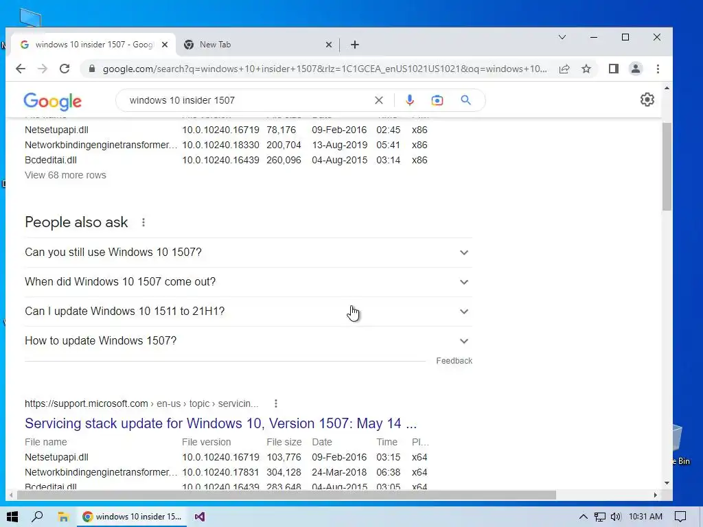
Task: Click the horizontal scrollbar thumb
Action: (286, 495)
